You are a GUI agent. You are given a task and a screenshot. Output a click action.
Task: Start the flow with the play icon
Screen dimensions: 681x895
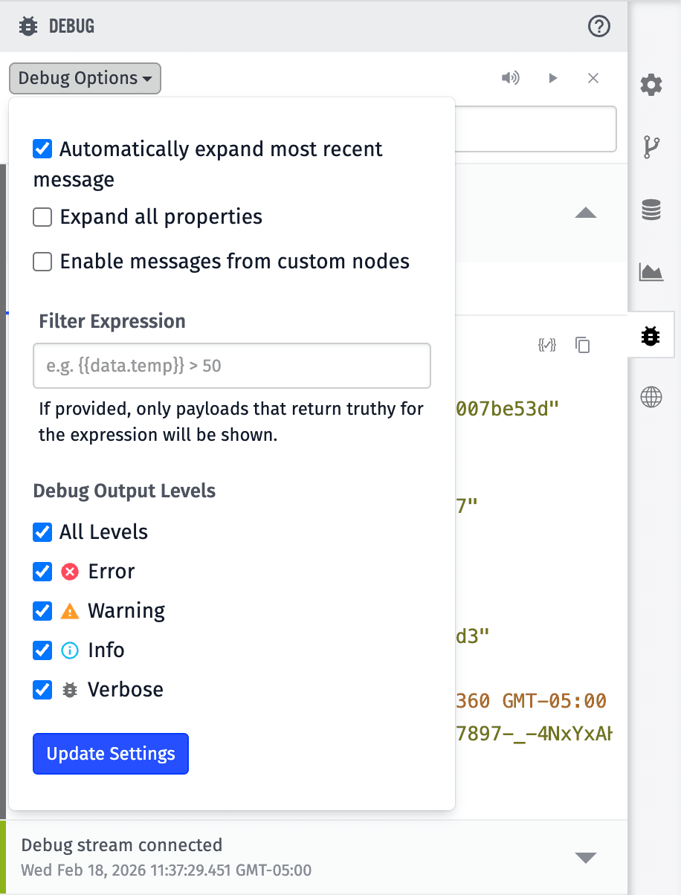coord(553,77)
